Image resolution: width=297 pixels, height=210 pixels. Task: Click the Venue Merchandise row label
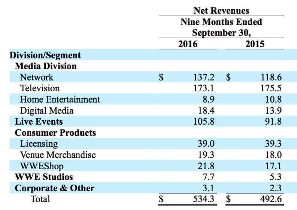pyautogui.click(x=58, y=155)
